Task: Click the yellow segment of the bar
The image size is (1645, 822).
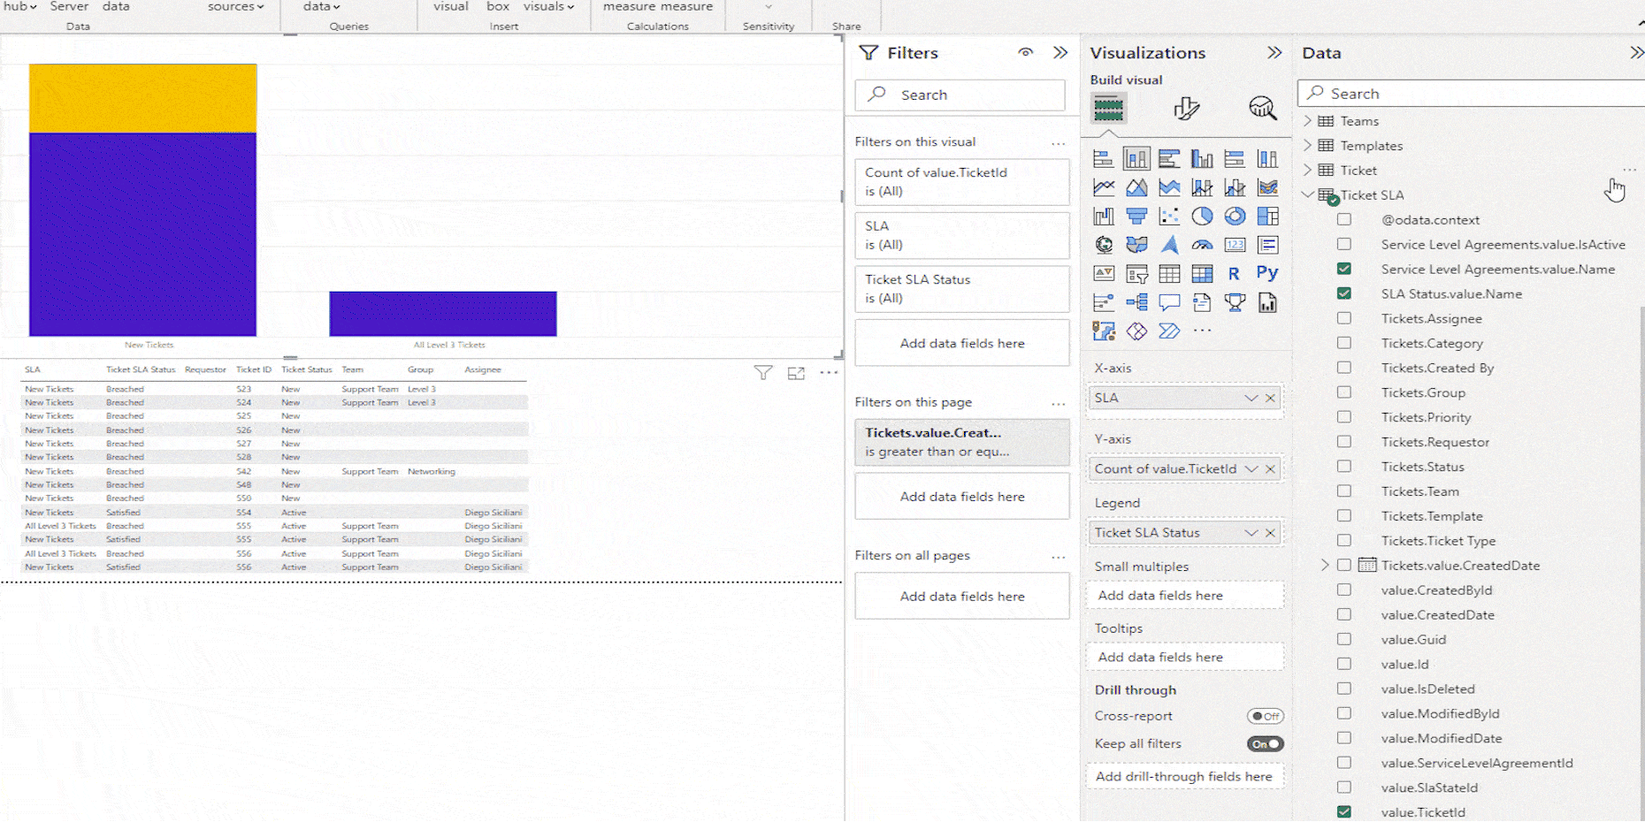Action: [x=142, y=98]
